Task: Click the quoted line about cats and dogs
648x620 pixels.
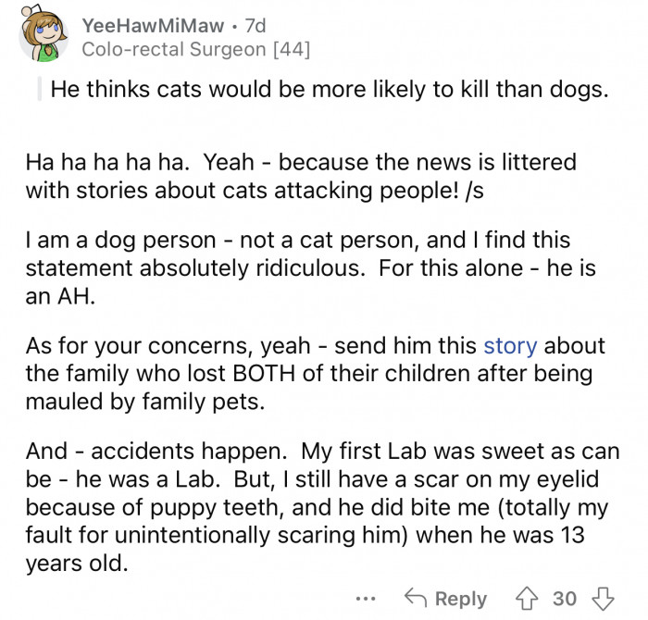Action: point(330,91)
